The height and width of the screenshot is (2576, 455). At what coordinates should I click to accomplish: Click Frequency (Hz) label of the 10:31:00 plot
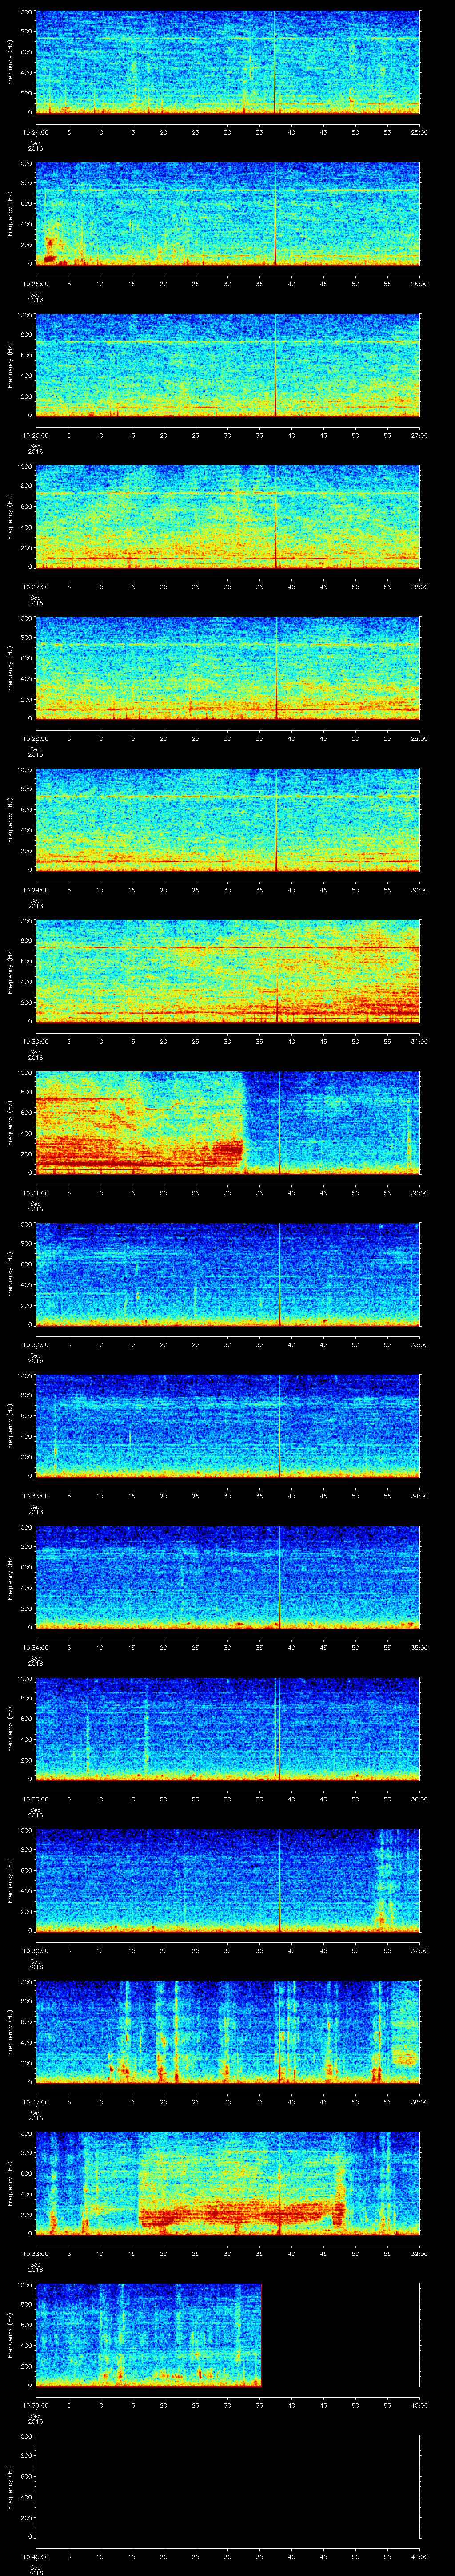10,1123
